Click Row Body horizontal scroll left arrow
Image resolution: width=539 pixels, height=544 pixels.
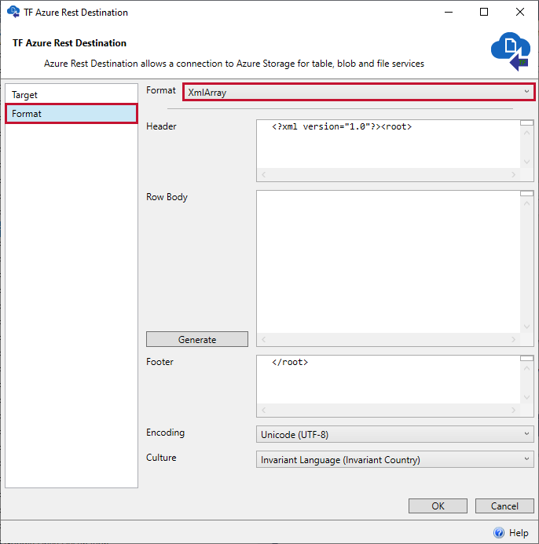(x=263, y=339)
